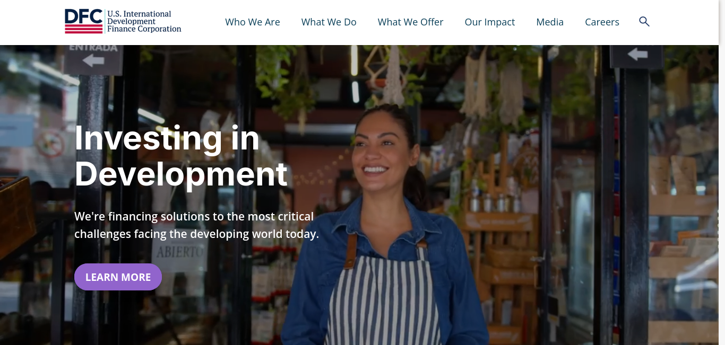Click the purple LEARN MORE button
Viewport: 725px width, 345px height.
click(118, 277)
